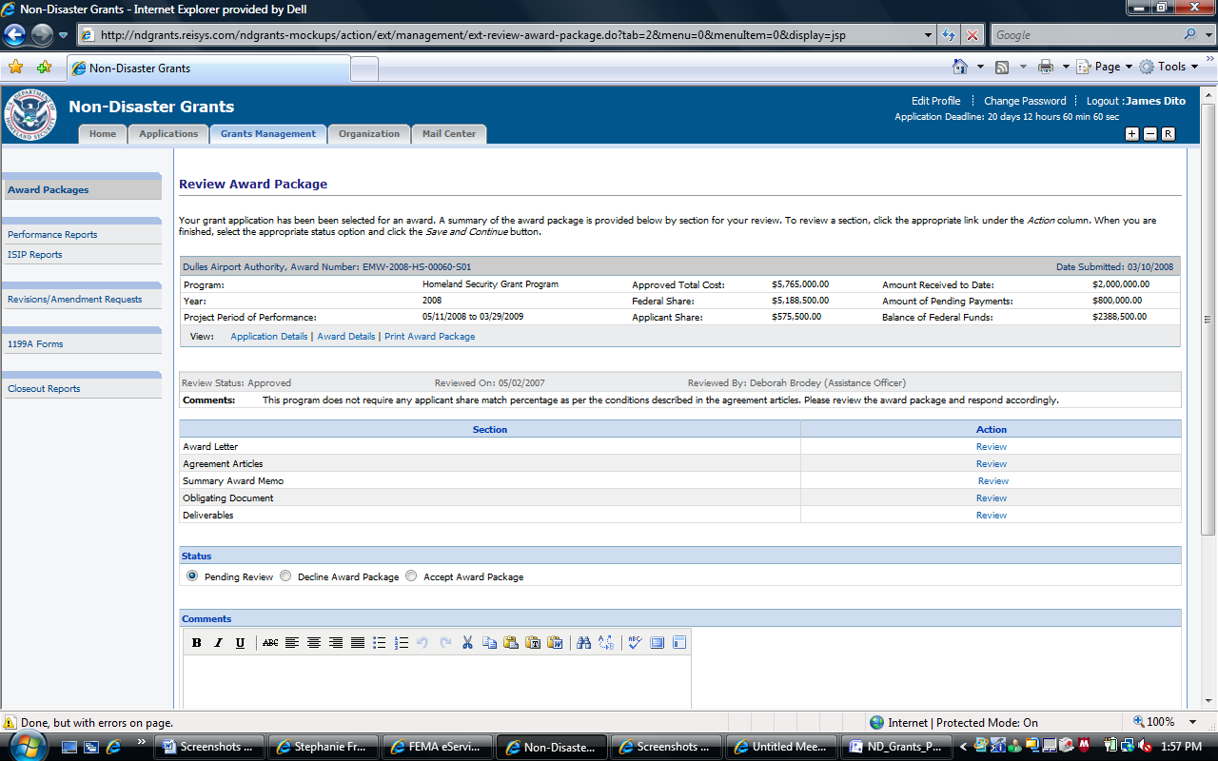
Task: Click the underline icon in comments toolbar
Action: coord(240,643)
